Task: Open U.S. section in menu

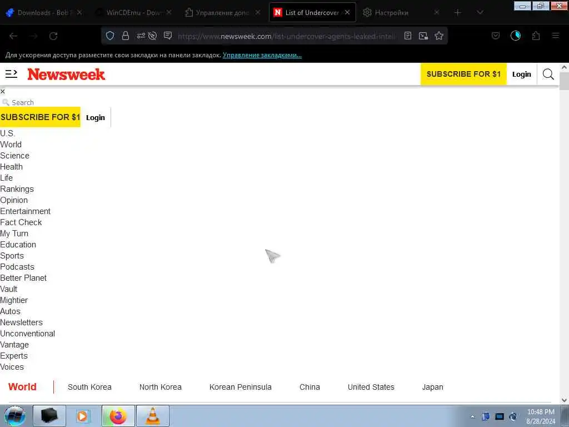Action: coord(8,133)
